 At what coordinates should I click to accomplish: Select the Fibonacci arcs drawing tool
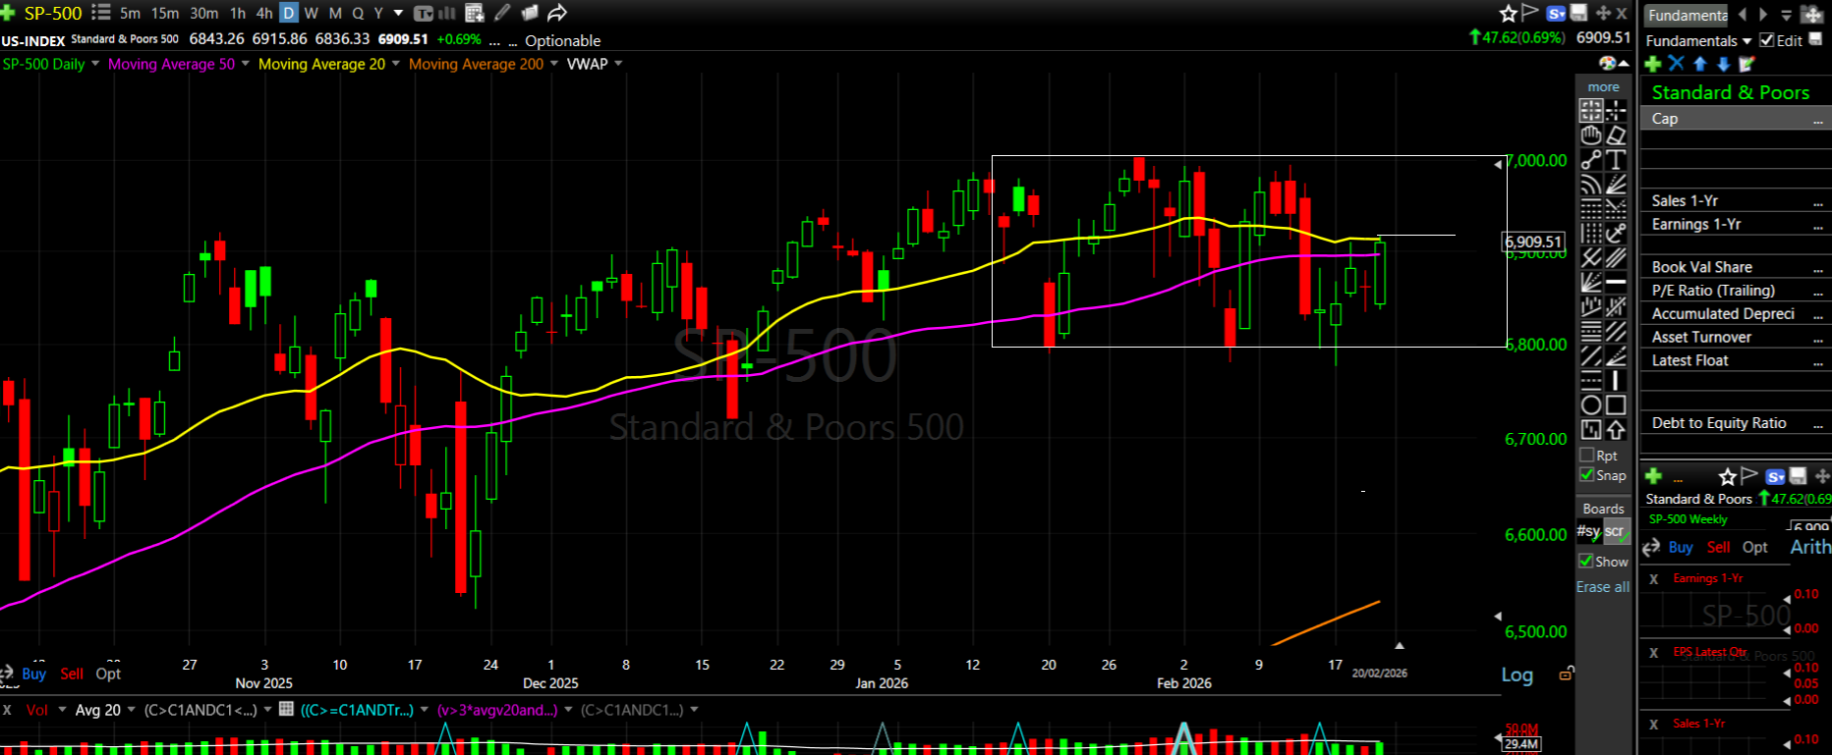pos(1591,184)
